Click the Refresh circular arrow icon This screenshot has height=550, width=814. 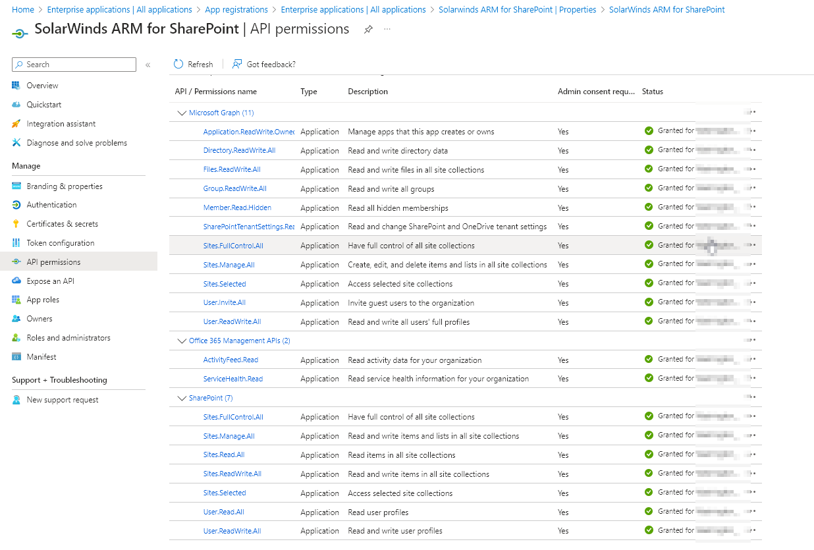(x=178, y=65)
